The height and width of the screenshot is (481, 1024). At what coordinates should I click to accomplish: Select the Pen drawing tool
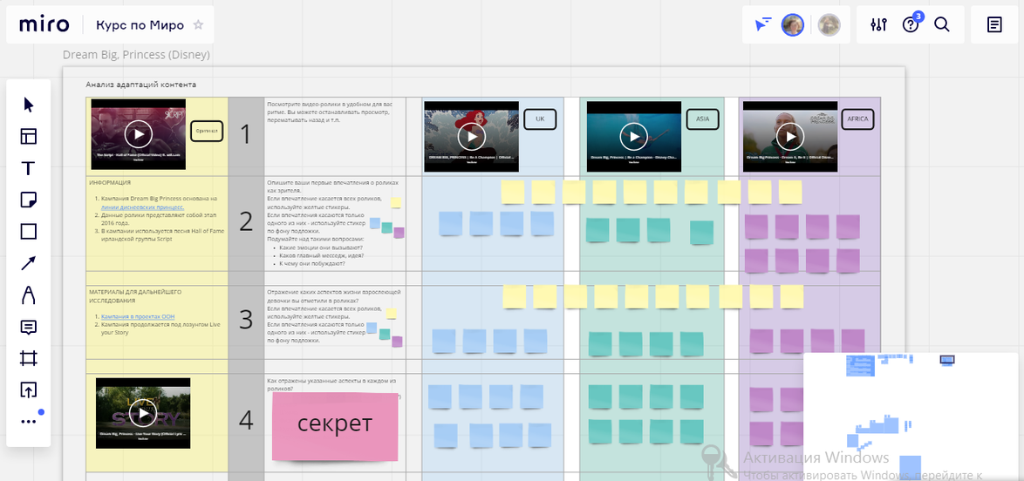coord(29,295)
